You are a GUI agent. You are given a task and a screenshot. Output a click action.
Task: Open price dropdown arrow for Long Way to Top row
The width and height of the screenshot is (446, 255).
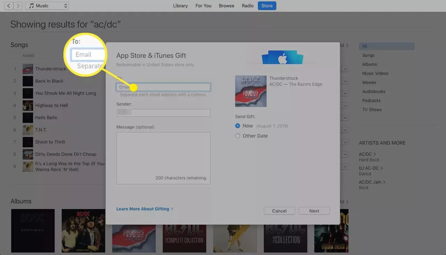point(345,167)
